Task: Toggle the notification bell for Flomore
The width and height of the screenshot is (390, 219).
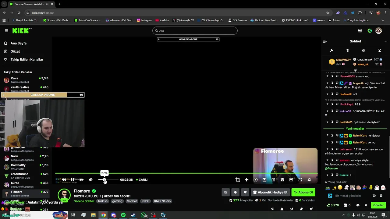Action: pos(235,192)
